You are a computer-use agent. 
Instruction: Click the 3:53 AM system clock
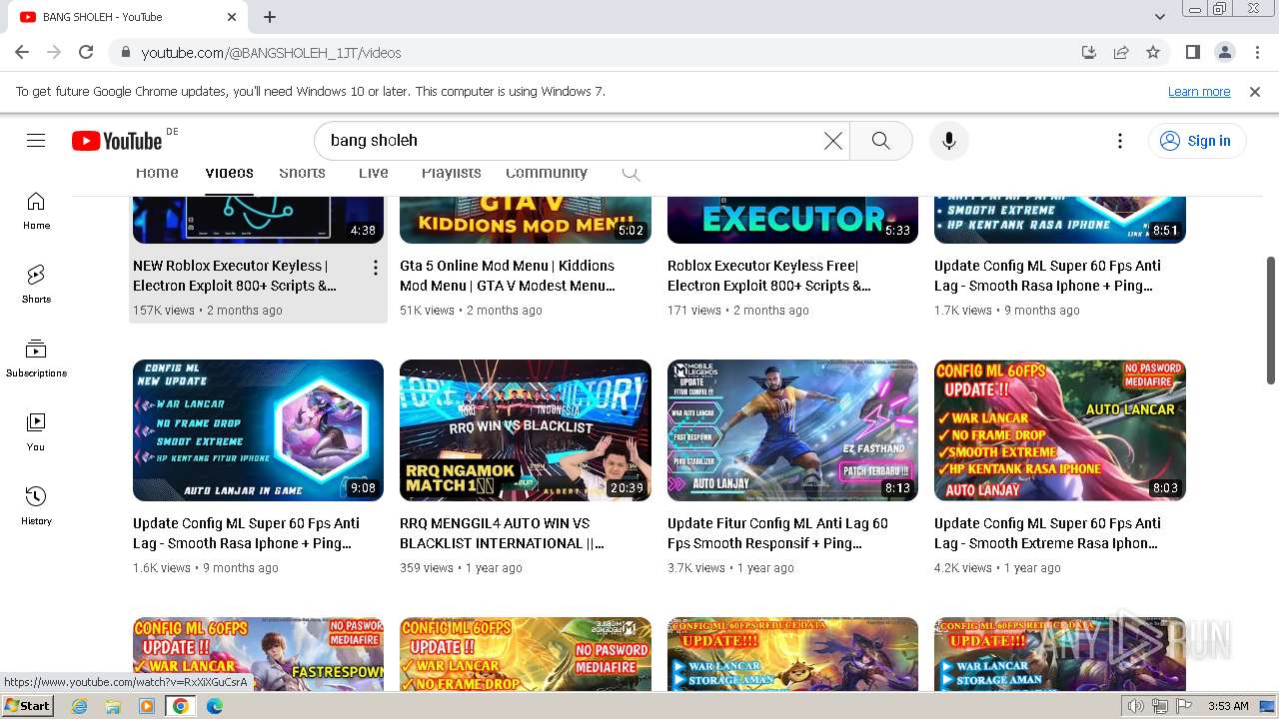coord(1228,706)
